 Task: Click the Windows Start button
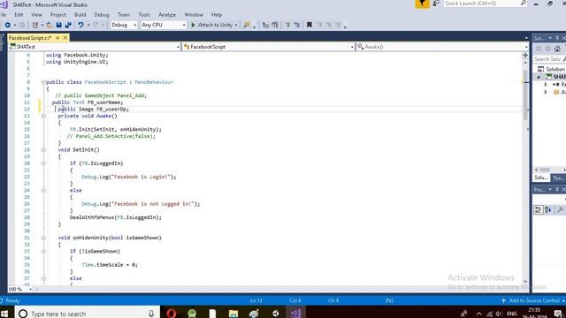(5, 314)
